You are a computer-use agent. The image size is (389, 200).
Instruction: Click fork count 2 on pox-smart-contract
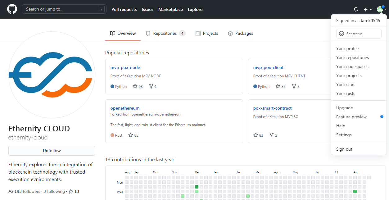pyautogui.click(x=274, y=135)
